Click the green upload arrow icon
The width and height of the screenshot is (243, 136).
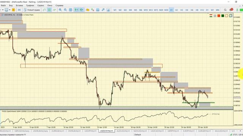pyautogui.click(x=237, y=10)
